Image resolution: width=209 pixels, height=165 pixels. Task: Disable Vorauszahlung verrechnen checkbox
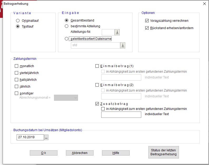[147, 20]
